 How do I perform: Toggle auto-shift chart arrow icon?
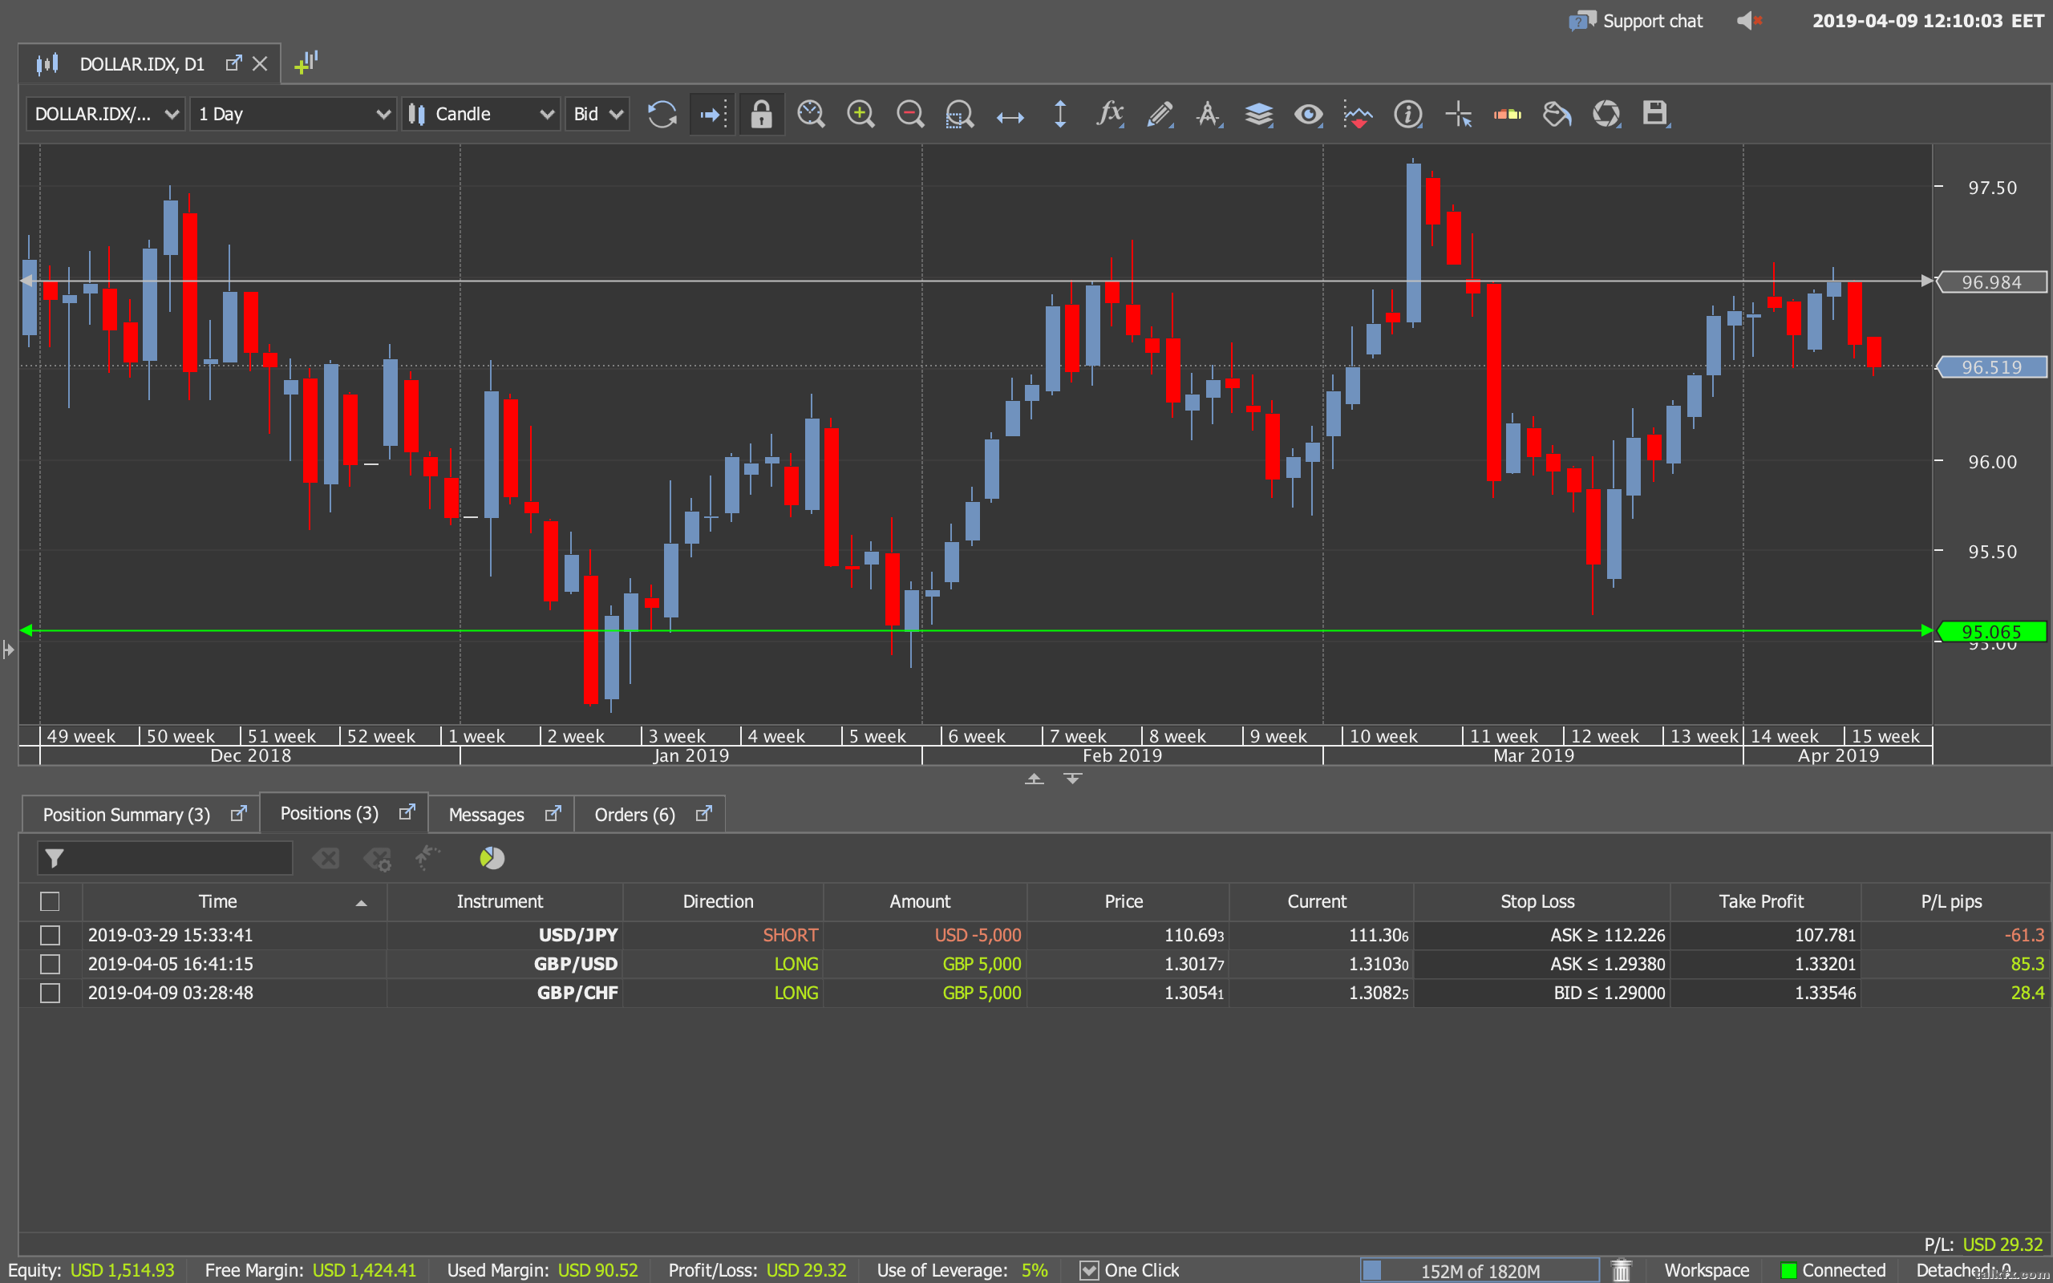(x=712, y=114)
